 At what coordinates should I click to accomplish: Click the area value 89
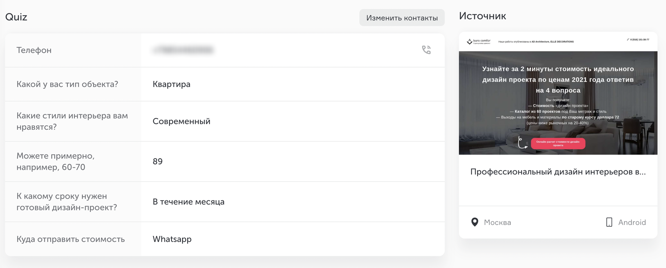click(x=157, y=161)
